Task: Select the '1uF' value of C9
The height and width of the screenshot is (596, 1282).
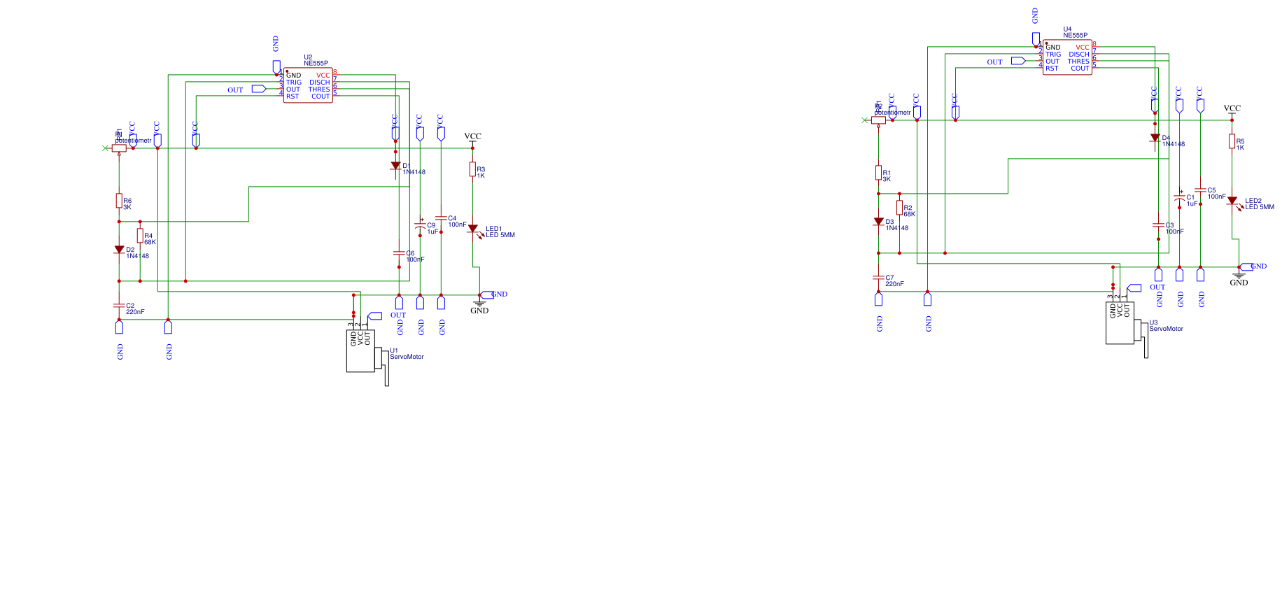Action: click(x=432, y=232)
